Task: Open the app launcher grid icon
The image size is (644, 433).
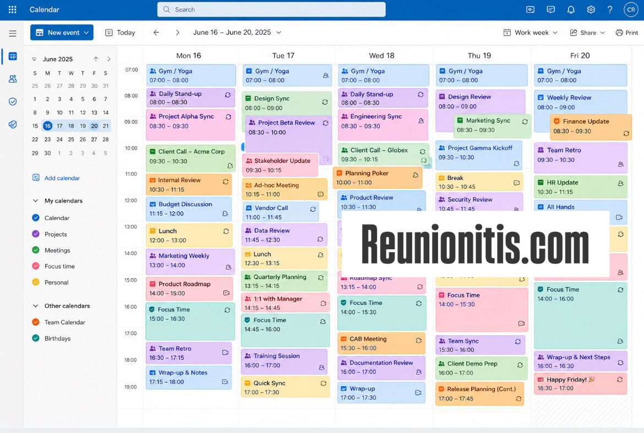Action: click(12, 9)
